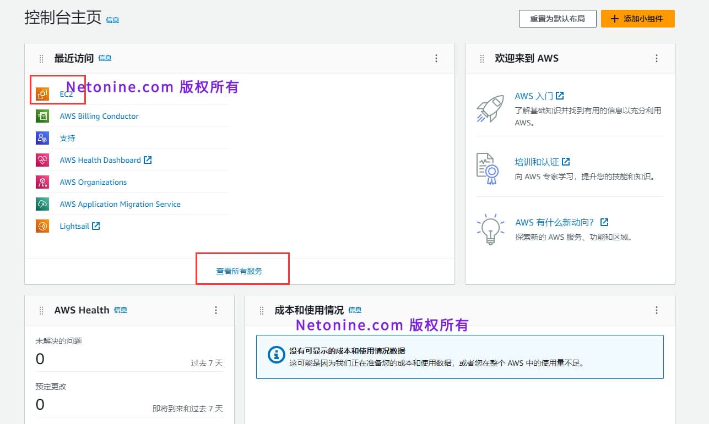Open AWS 入门 link
This screenshot has height=424, width=709.
[x=534, y=96]
